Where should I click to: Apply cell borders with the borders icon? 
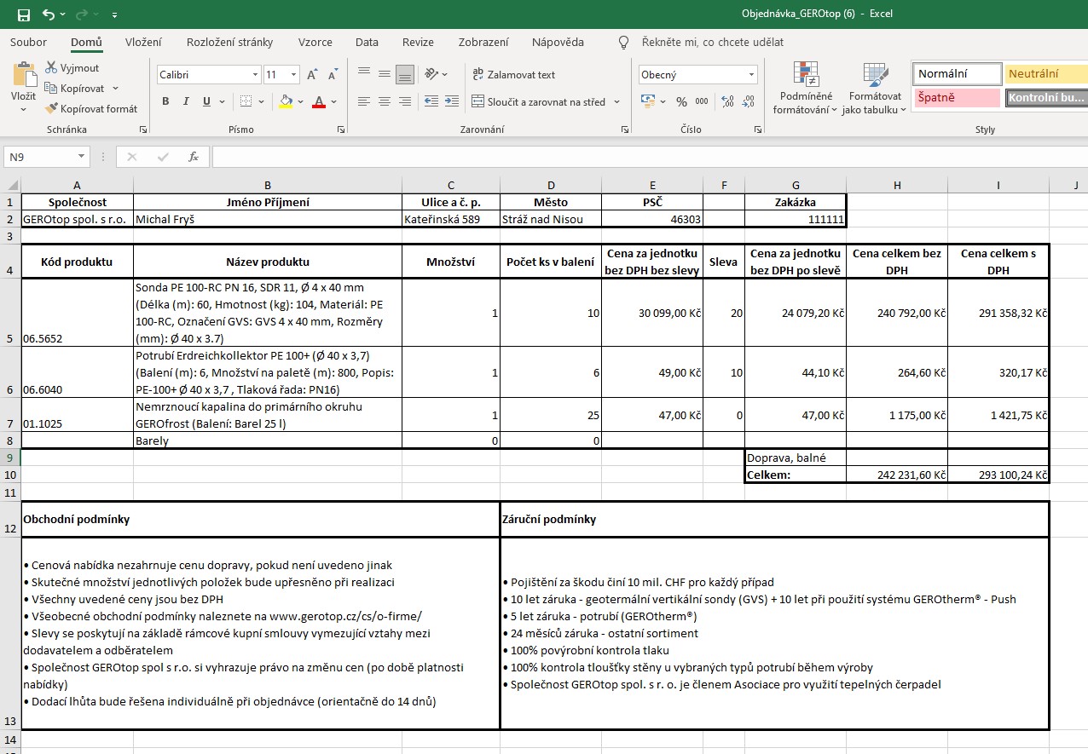click(x=246, y=101)
